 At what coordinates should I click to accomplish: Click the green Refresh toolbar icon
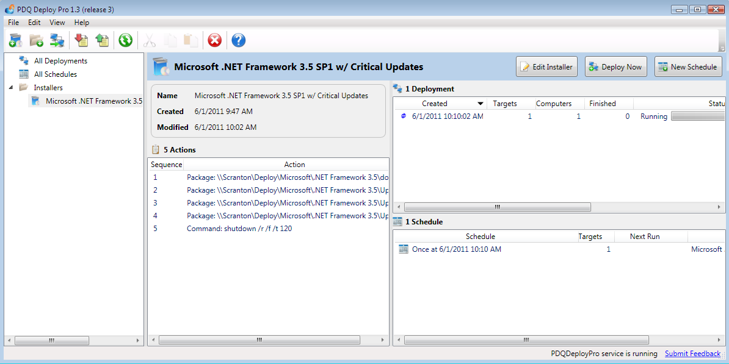[125, 40]
